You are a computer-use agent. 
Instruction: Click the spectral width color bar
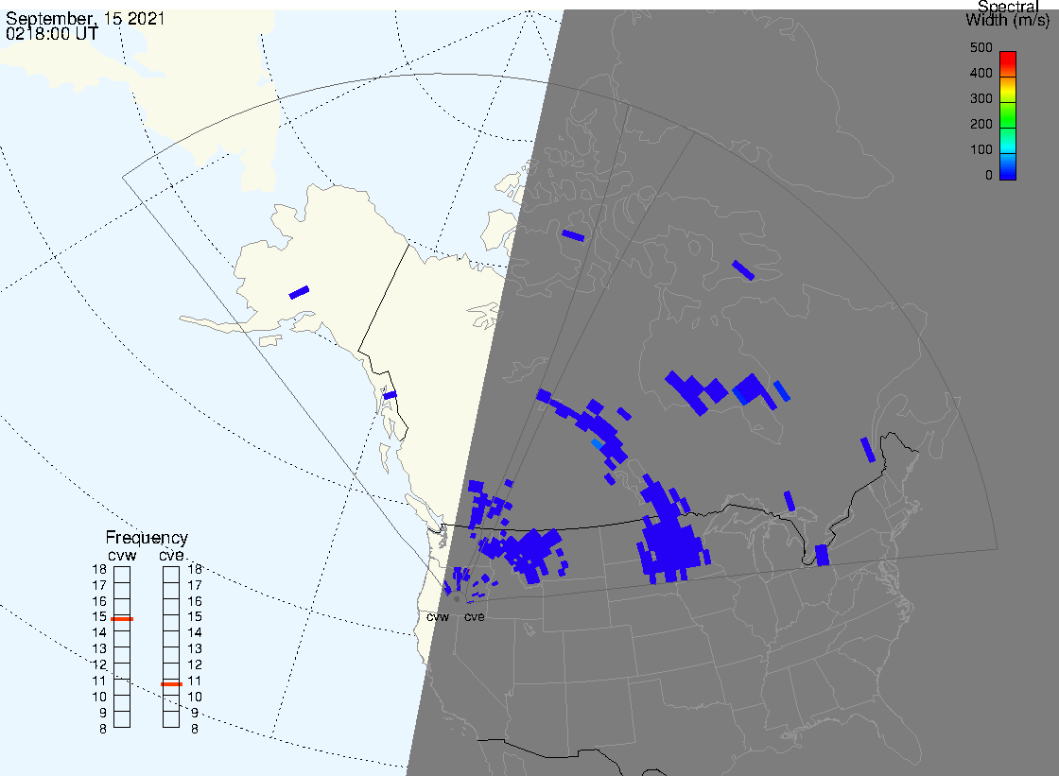click(x=1008, y=115)
